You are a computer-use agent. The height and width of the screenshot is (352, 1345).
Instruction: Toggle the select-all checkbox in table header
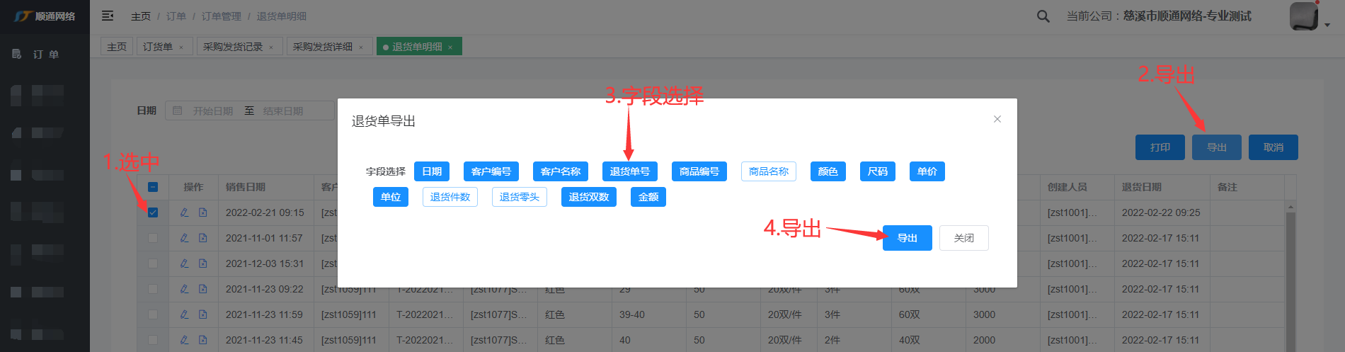(153, 187)
